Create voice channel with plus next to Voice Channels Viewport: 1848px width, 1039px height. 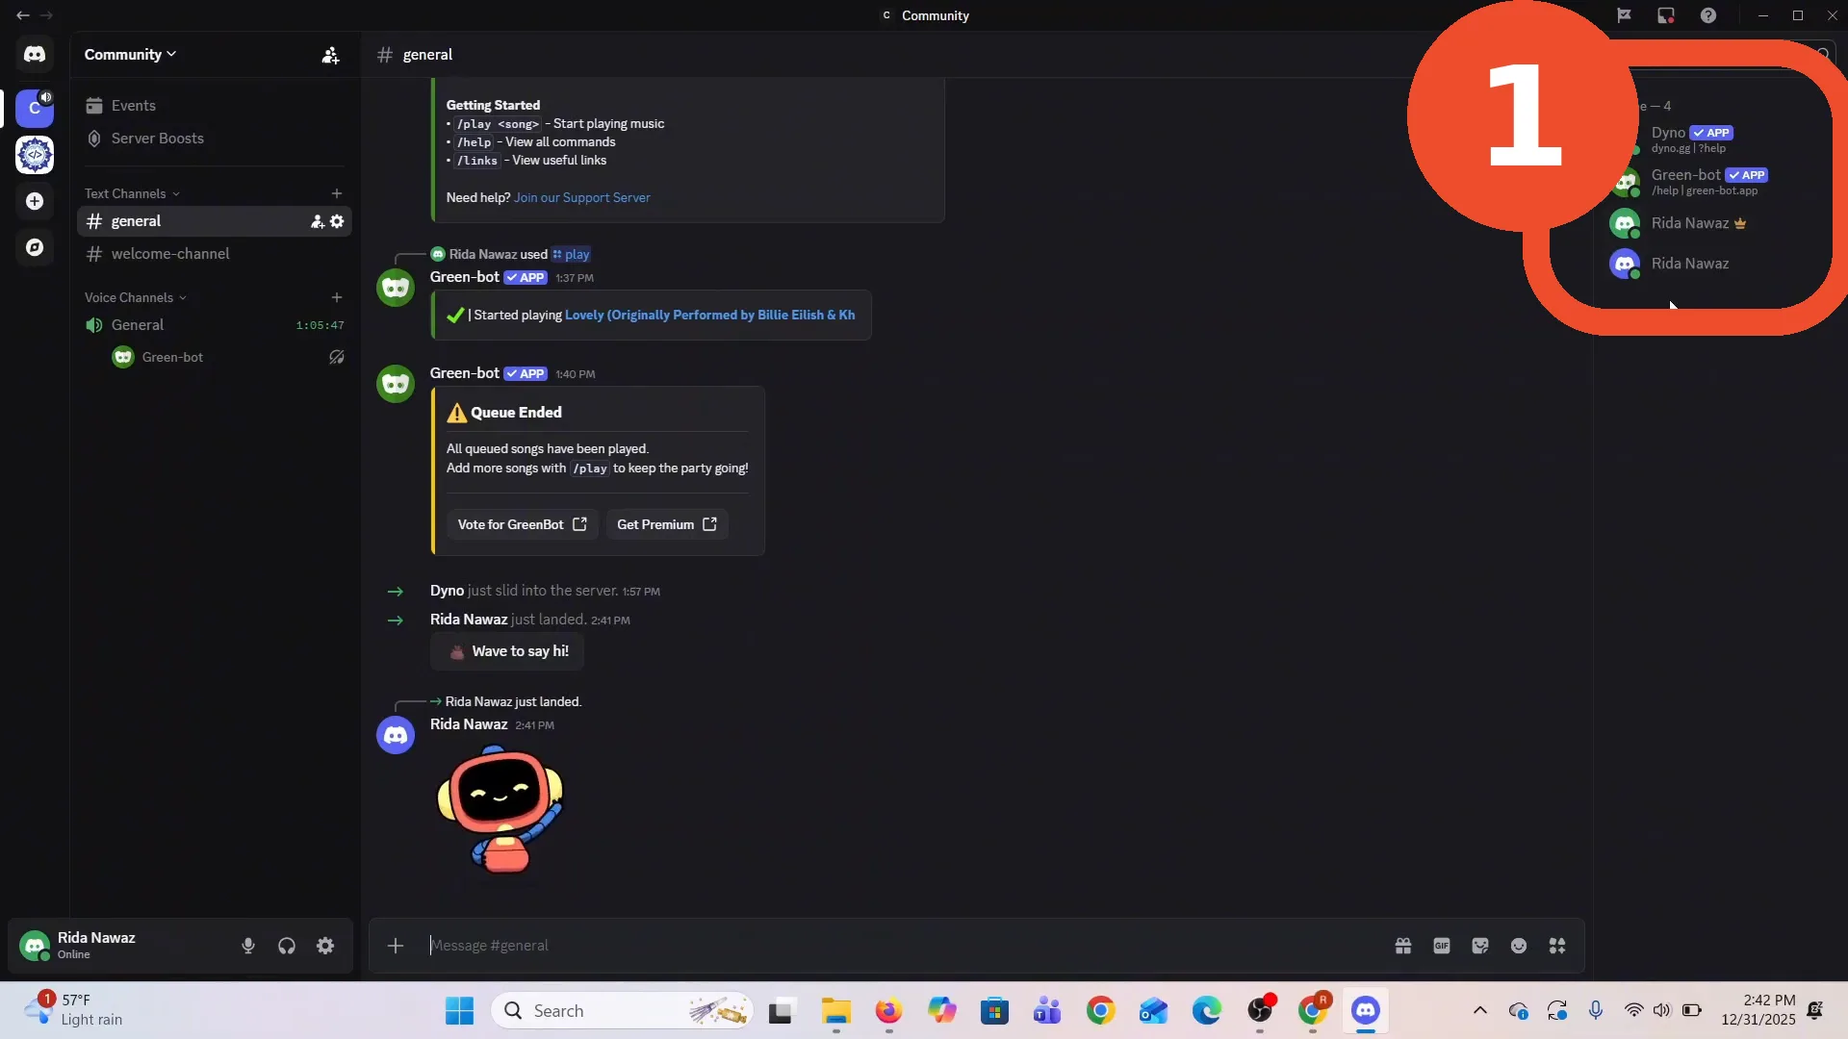(x=337, y=297)
